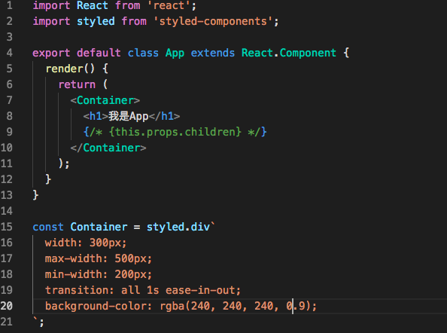The height and width of the screenshot is (333, 447).
Task: Click the opening Container tag
Action: tap(105, 100)
